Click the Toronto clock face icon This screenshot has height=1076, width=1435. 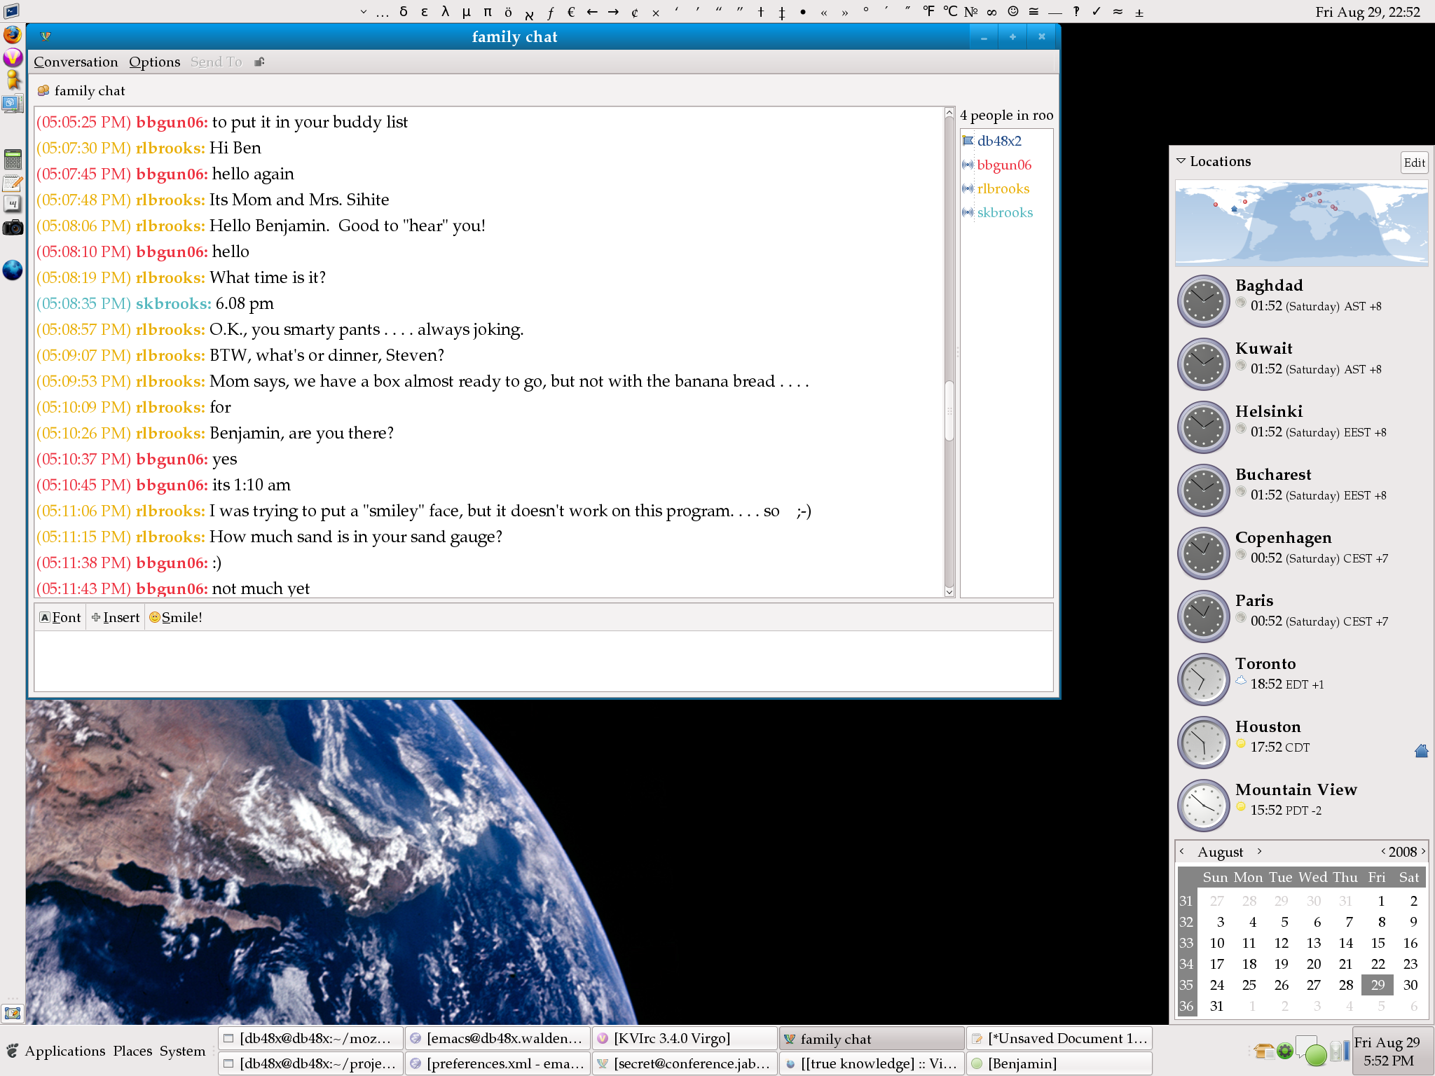pyautogui.click(x=1204, y=680)
